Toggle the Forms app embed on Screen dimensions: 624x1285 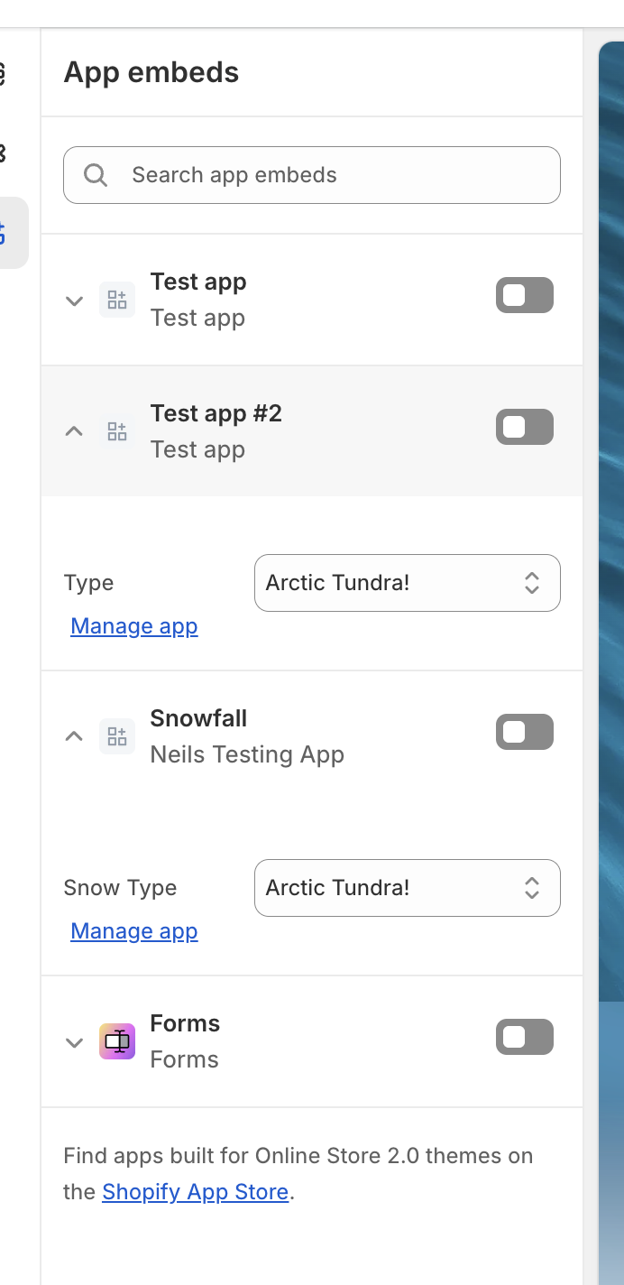point(524,1038)
